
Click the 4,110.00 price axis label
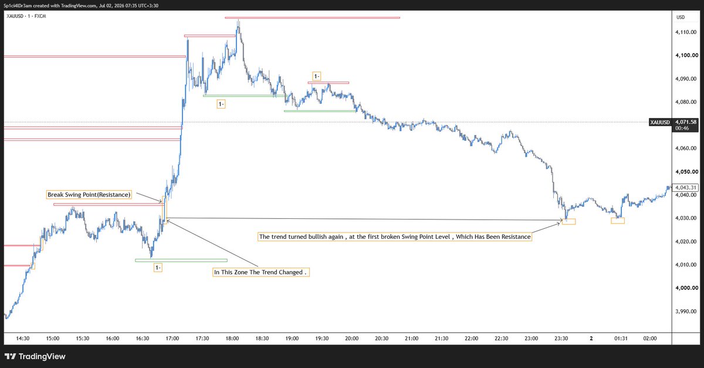click(686, 32)
